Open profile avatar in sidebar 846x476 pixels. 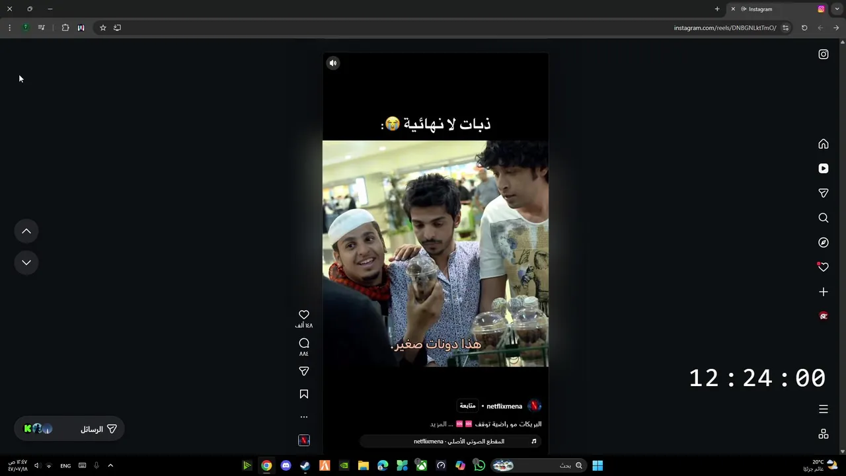[824, 316]
